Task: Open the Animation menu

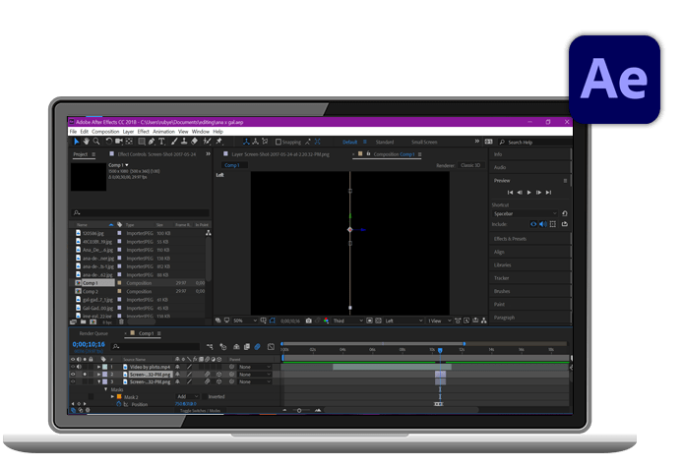Action: point(163,131)
